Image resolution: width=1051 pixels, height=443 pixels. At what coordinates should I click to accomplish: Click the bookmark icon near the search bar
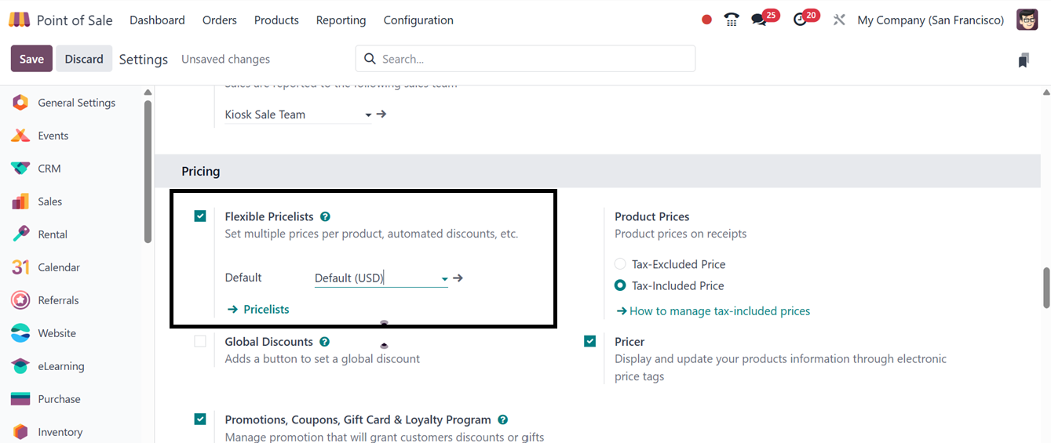[x=1024, y=60]
